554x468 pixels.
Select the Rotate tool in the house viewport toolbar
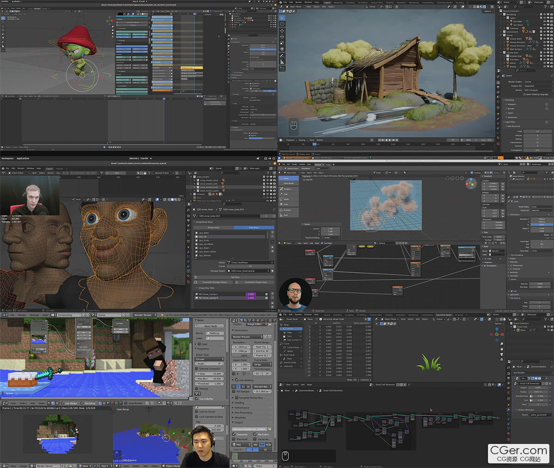pos(282,36)
